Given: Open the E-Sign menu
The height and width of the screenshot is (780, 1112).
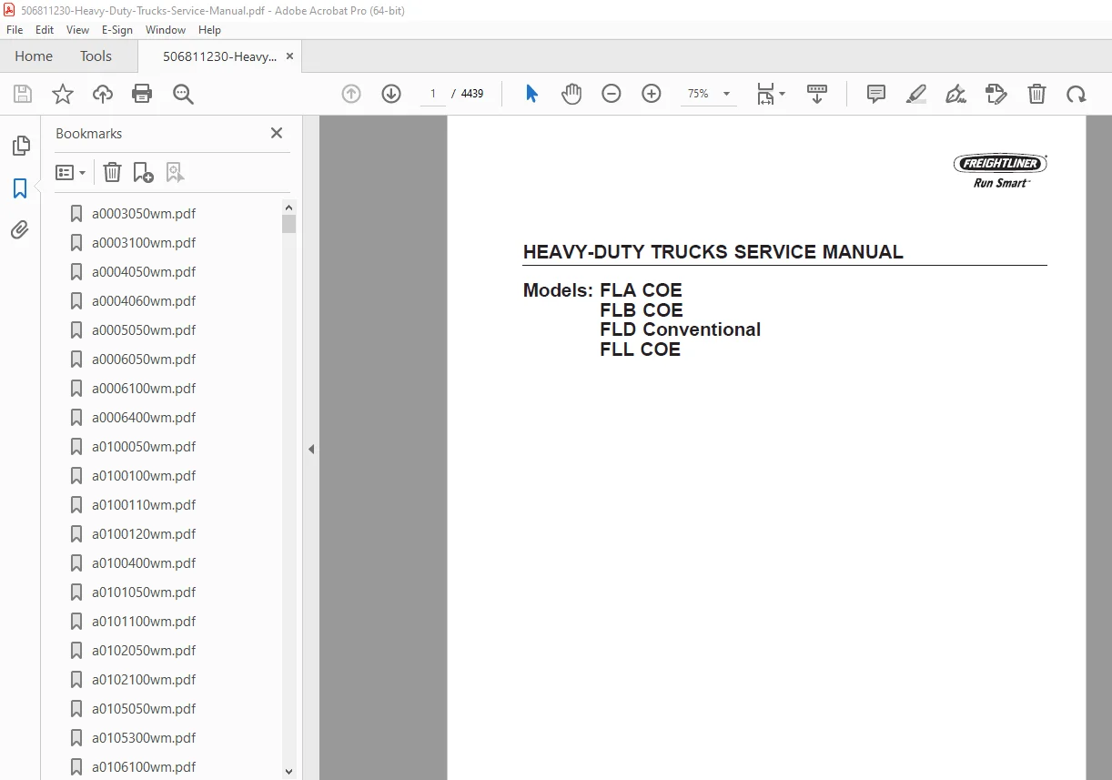Looking at the screenshot, I should pyautogui.click(x=117, y=30).
